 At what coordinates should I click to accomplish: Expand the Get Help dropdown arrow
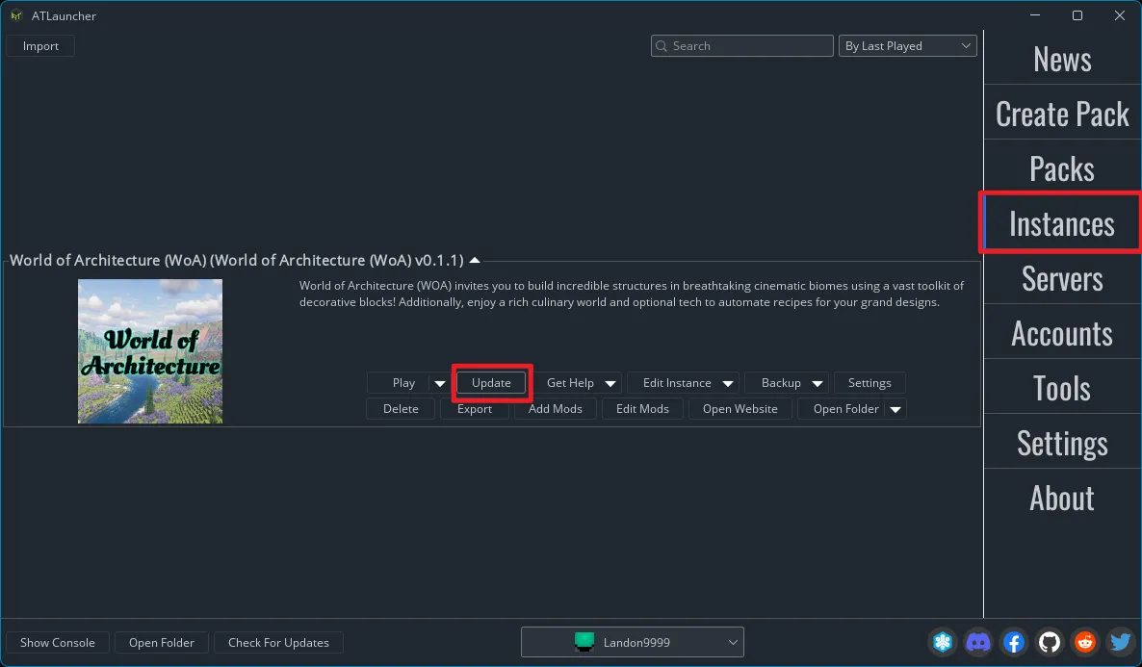[x=610, y=383]
